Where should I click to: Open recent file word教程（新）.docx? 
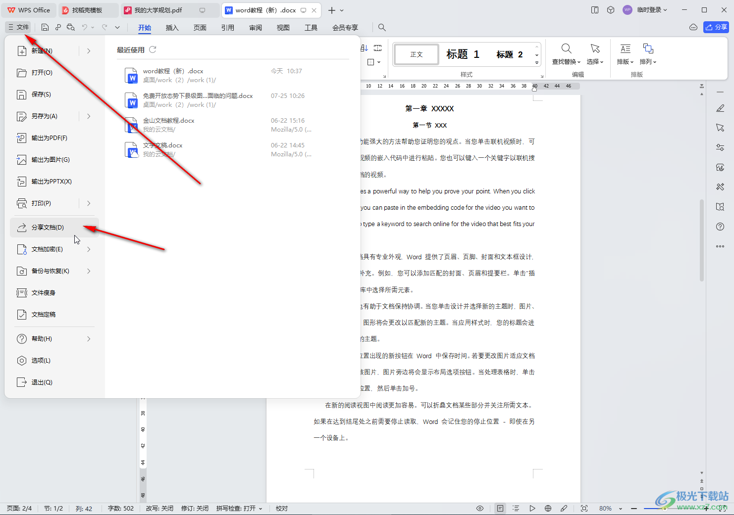pyautogui.click(x=233, y=75)
